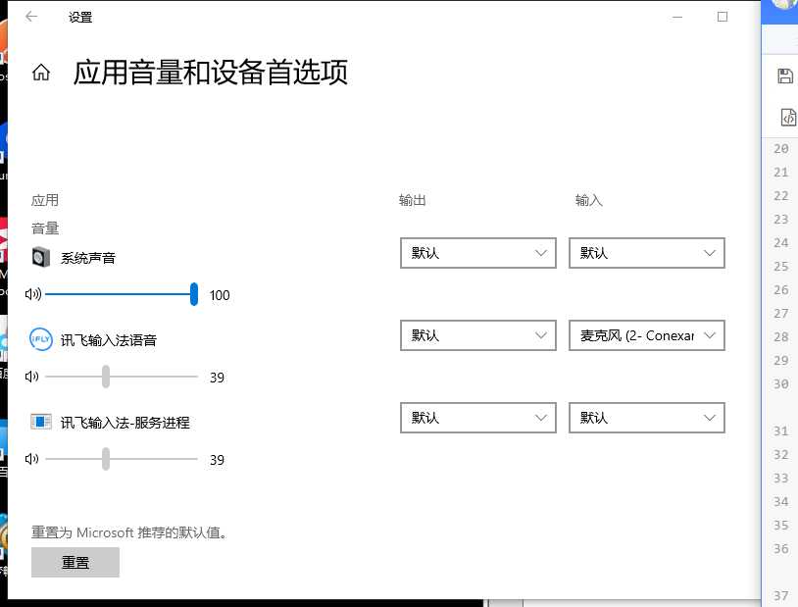Click the save icon in the editor window
This screenshot has width=798, height=607.
click(785, 76)
